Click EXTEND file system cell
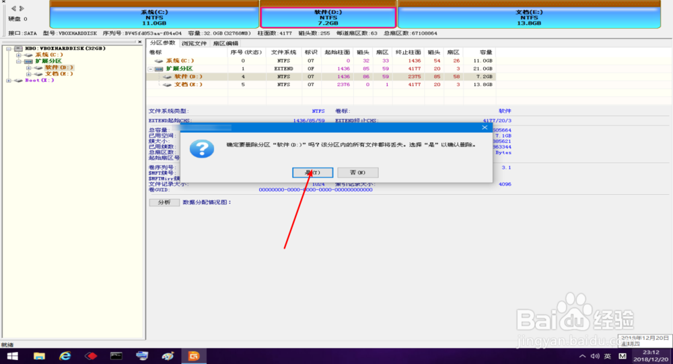Image resolution: width=673 pixels, height=364 pixels. point(284,69)
